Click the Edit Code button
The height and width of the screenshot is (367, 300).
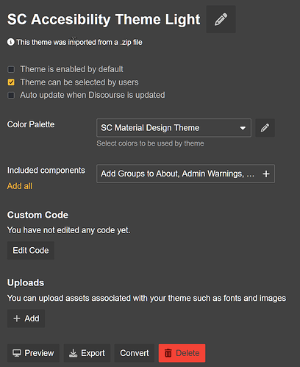pos(31,250)
